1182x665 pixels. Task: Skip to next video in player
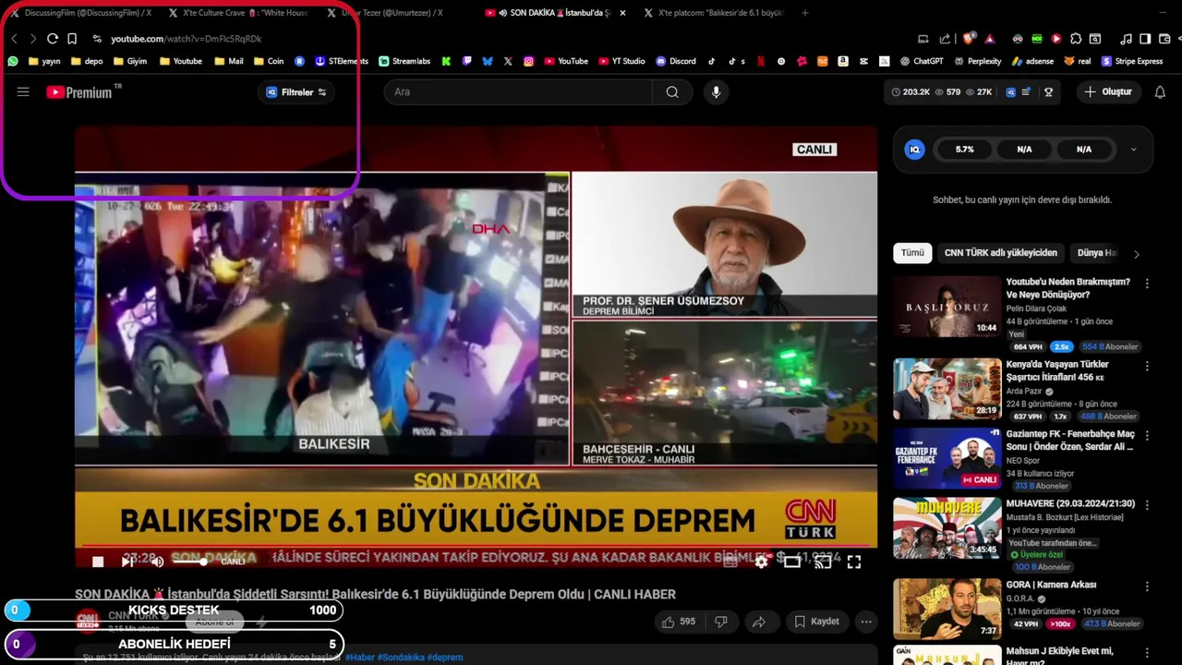128,562
